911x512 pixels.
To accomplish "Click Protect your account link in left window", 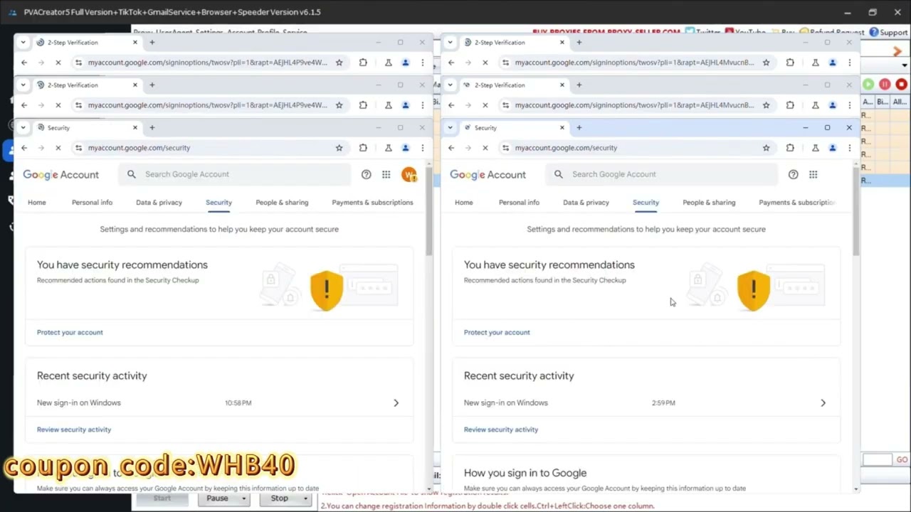I will click(70, 332).
